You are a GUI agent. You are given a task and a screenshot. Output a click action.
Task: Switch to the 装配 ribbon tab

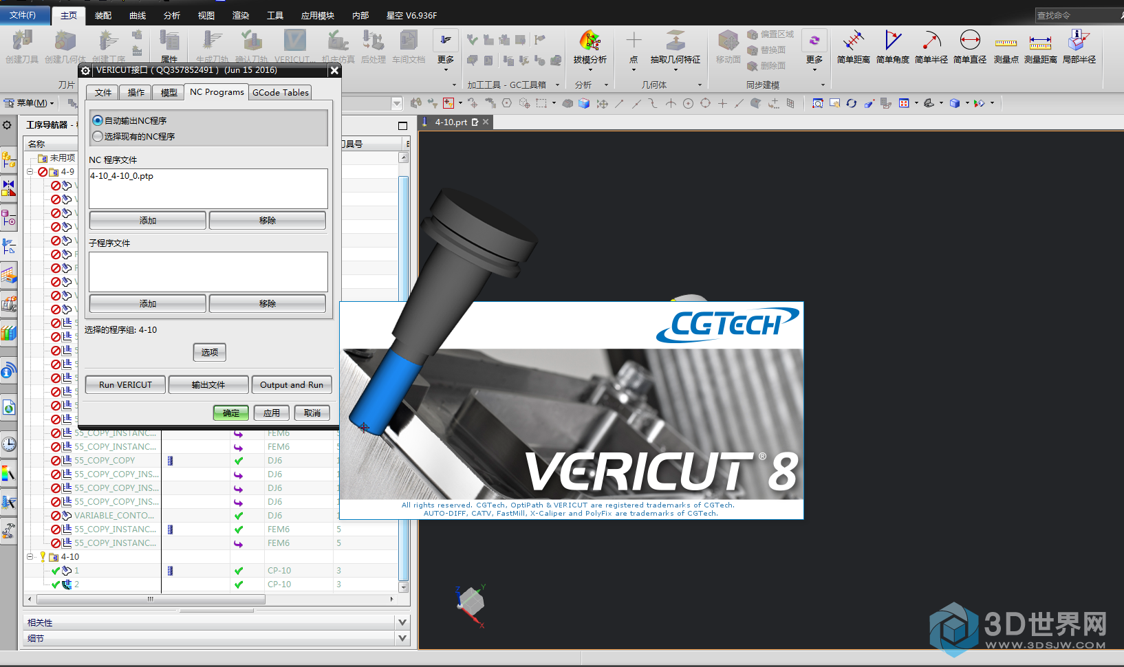click(103, 15)
